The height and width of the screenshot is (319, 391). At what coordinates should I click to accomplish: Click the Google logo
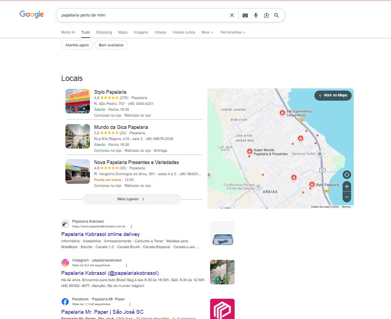[x=32, y=14]
